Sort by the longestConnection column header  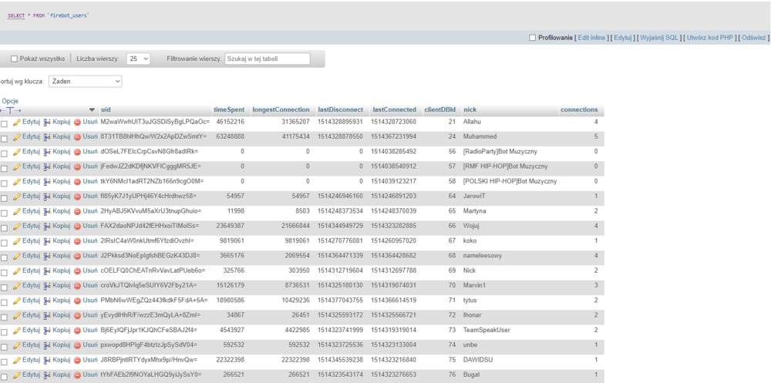[x=281, y=109]
